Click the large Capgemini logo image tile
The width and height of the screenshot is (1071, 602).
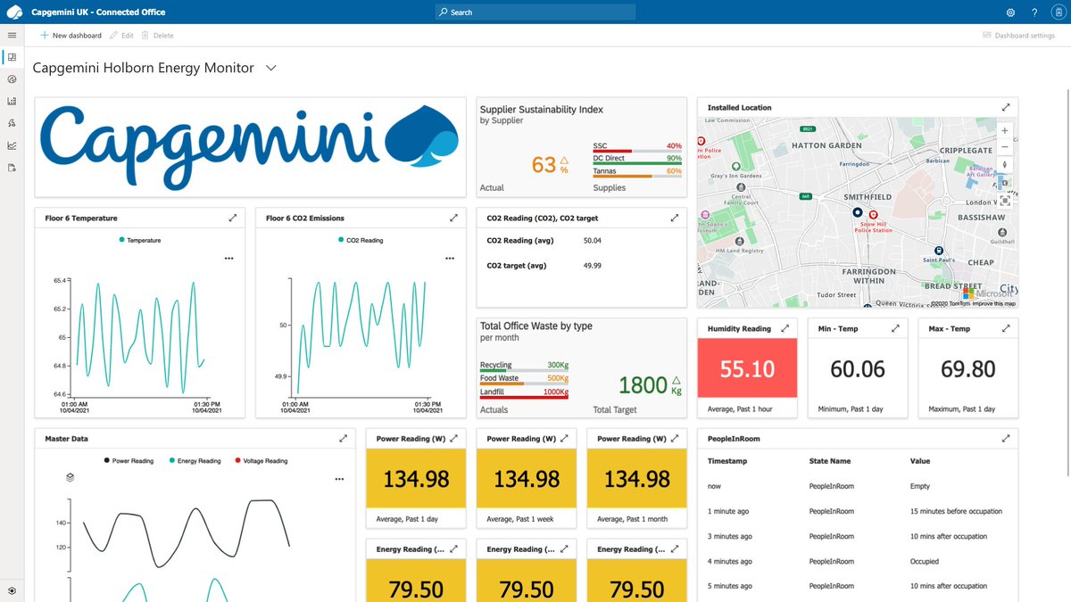tap(250, 147)
